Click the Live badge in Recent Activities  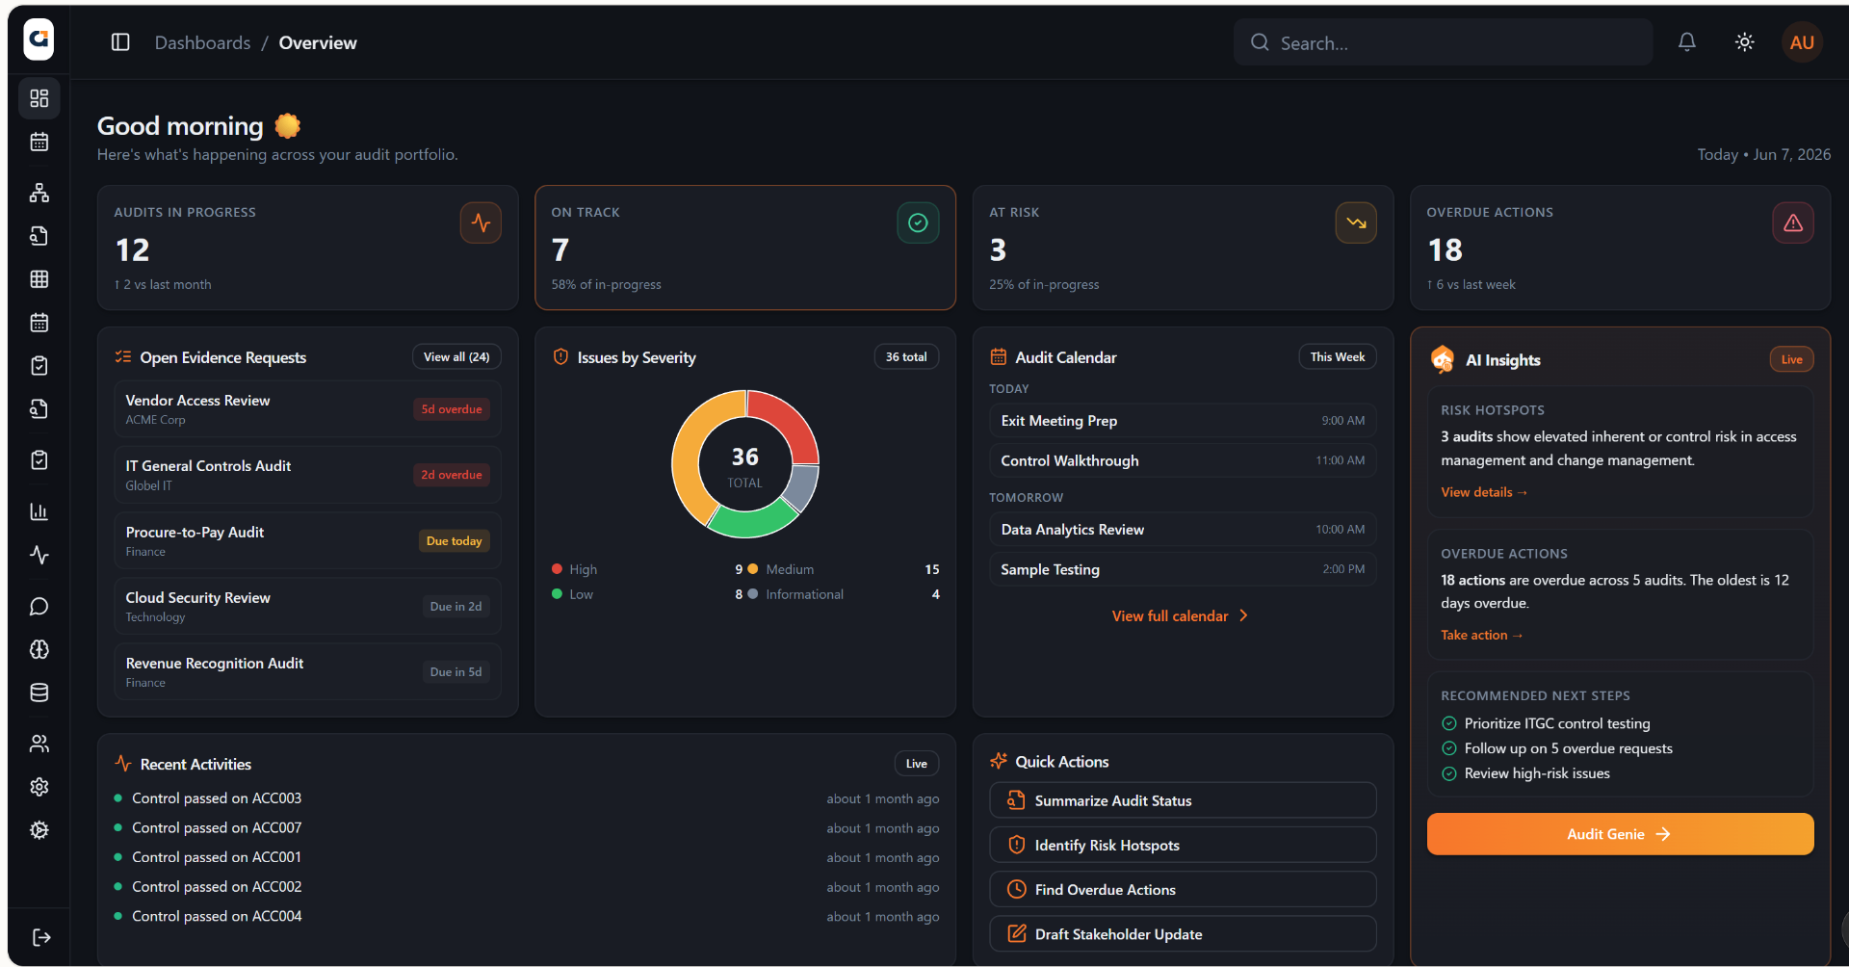tap(917, 764)
